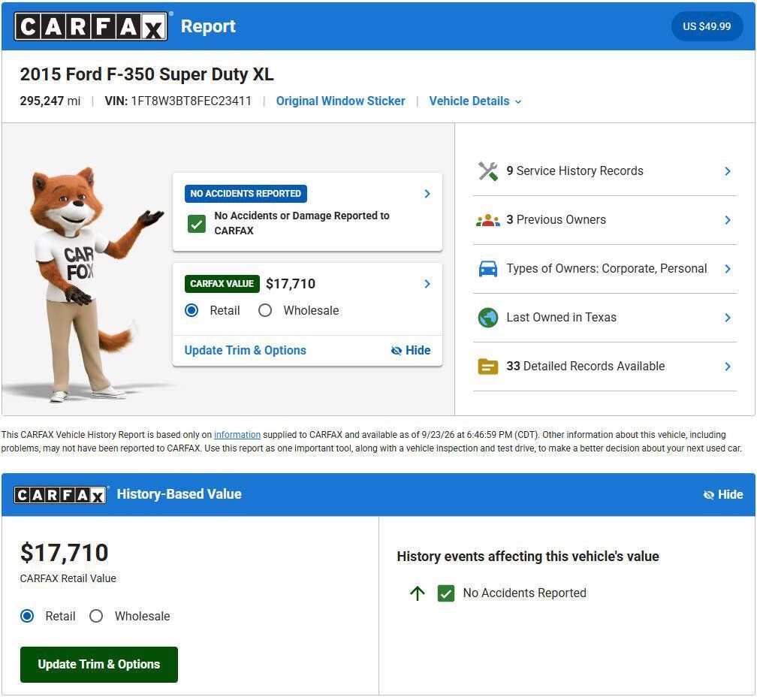The width and height of the screenshot is (757, 697).
Task: Select Retail radio under CARFAX Retail Value
Action: click(27, 616)
